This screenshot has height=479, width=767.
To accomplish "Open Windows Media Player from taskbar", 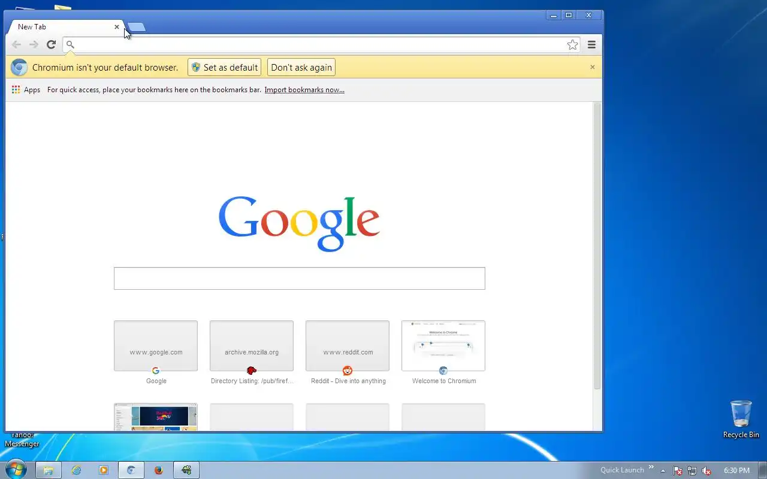I will 104,470.
